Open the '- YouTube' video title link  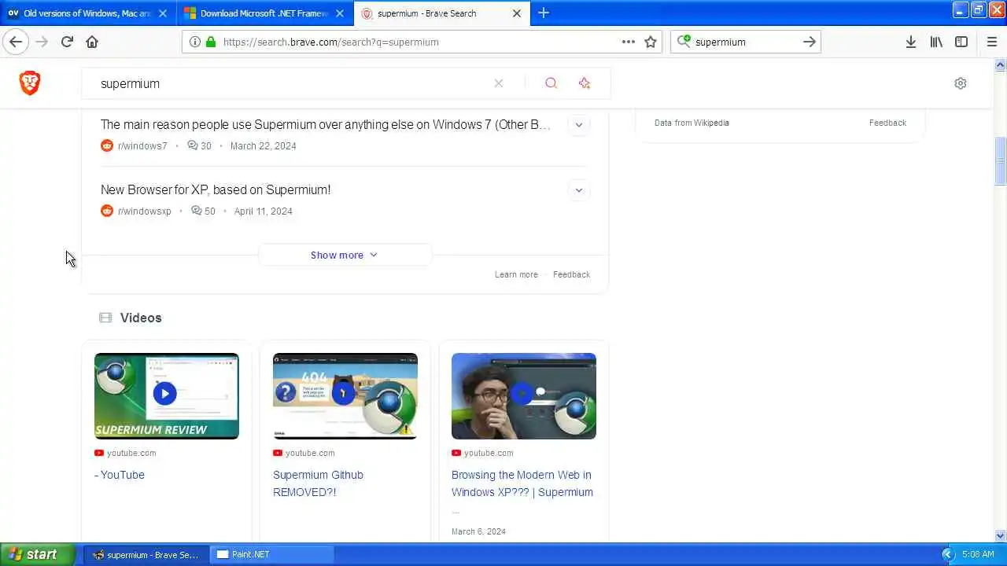[120, 475]
